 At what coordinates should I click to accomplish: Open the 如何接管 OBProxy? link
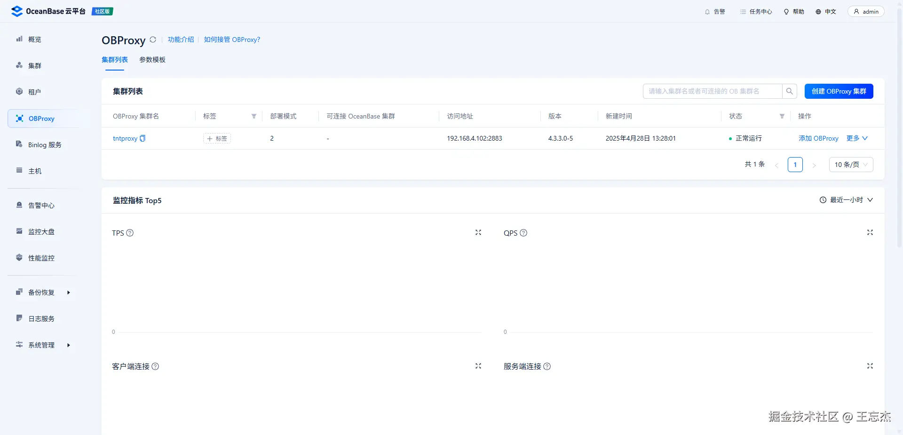(x=232, y=40)
